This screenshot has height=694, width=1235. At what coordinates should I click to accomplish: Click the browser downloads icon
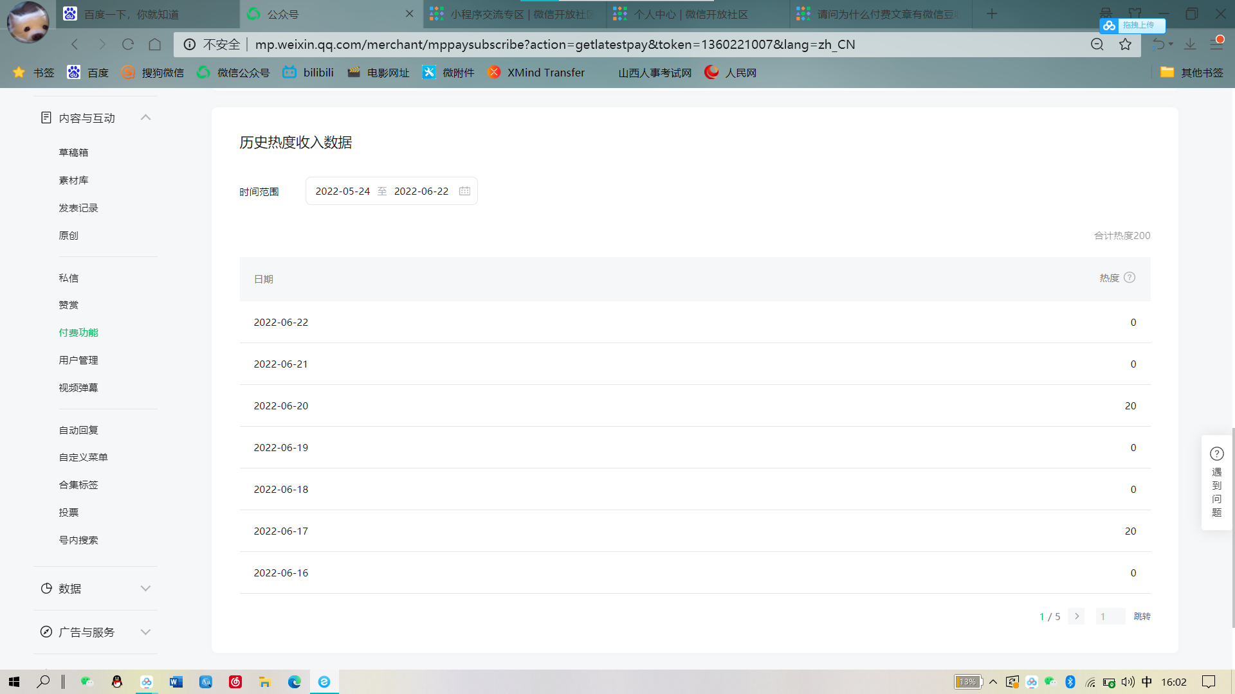(1191, 44)
